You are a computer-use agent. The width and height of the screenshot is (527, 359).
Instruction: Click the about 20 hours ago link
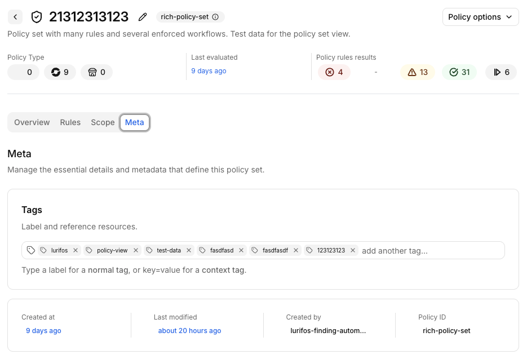coord(189,331)
